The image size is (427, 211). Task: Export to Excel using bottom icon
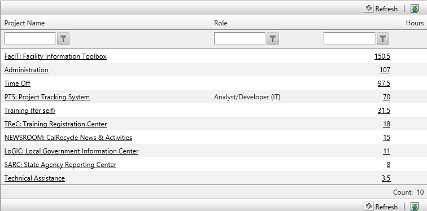pos(415,206)
